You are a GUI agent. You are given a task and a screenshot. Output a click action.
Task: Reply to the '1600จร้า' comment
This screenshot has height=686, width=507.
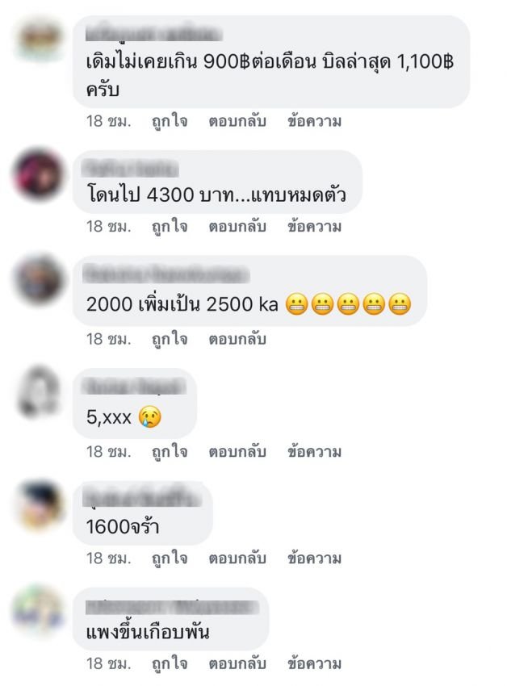click(237, 558)
